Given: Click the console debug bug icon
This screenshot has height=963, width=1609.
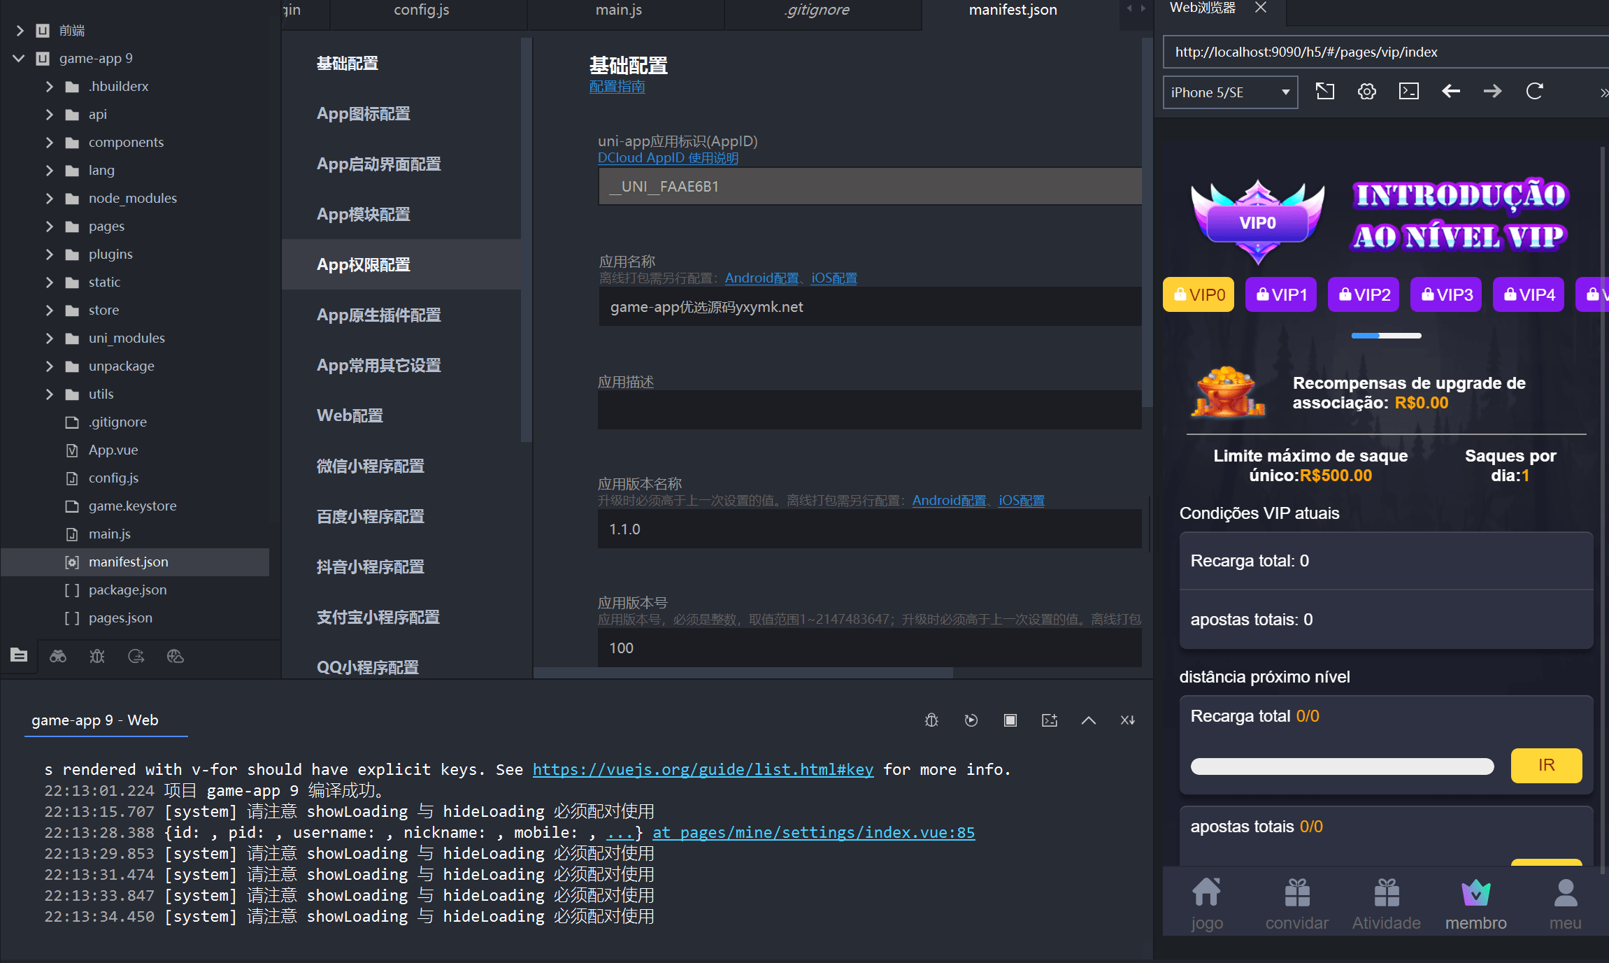Looking at the screenshot, I should pyautogui.click(x=931, y=720).
